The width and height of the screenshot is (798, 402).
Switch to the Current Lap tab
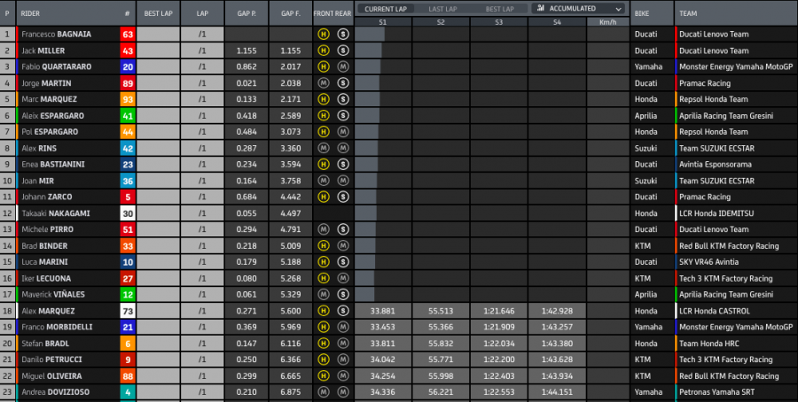(386, 8)
